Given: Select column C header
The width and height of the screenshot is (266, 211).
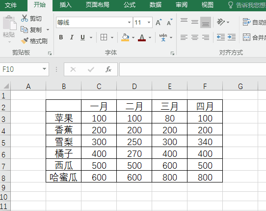Looking at the screenshot, I should 99,86.
